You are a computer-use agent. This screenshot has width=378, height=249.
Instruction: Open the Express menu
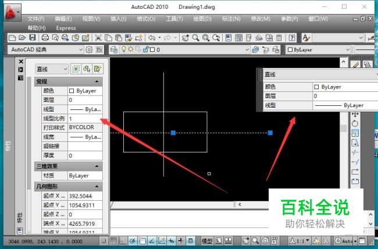[66, 29]
